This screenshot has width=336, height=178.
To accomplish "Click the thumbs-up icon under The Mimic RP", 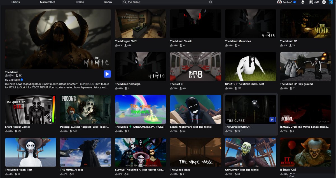I will tap(281, 45).
